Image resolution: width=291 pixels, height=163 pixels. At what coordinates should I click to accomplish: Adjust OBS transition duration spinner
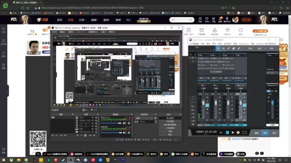click(x=156, y=122)
